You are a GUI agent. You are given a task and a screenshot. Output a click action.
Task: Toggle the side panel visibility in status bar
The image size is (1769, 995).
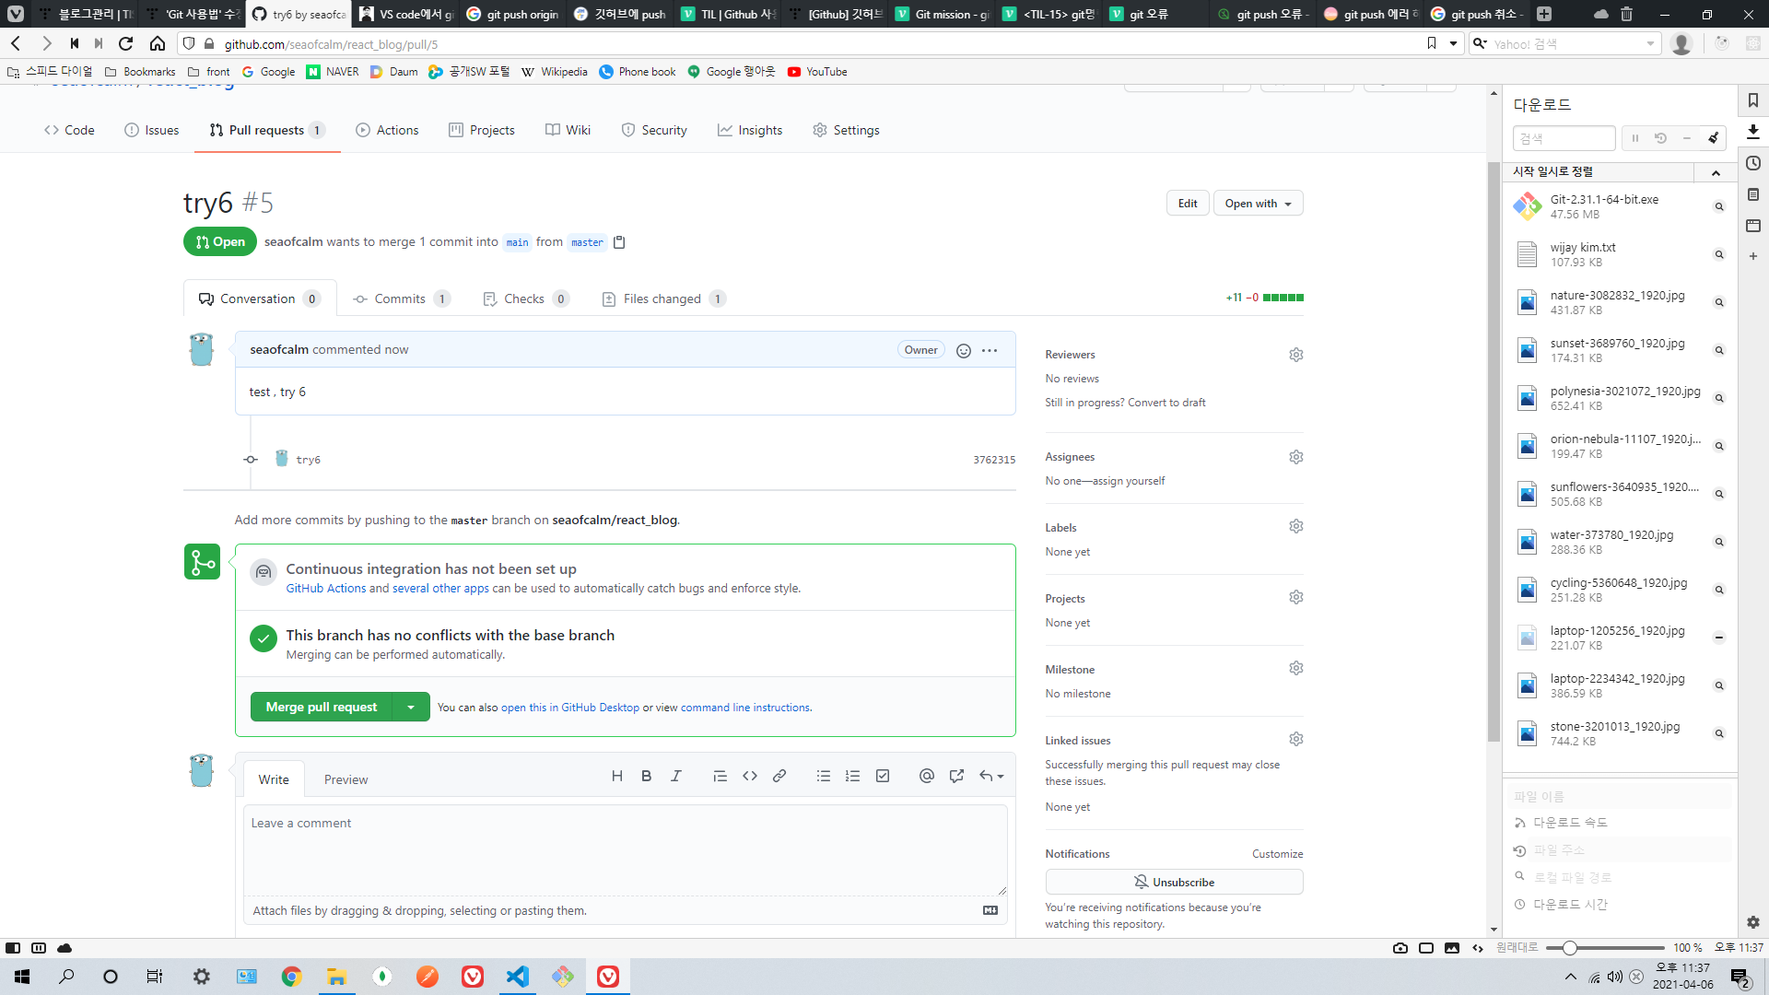click(x=13, y=947)
